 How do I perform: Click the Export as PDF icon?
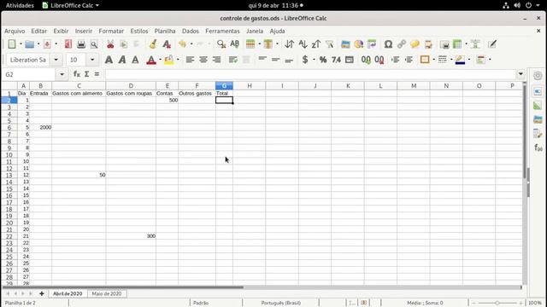[68, 44]
